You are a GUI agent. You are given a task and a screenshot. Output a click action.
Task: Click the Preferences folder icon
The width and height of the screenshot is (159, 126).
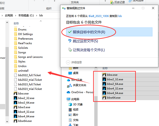click(16, 39)
